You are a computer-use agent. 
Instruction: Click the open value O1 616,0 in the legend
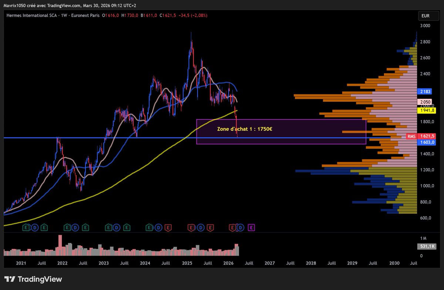[111, 16]
